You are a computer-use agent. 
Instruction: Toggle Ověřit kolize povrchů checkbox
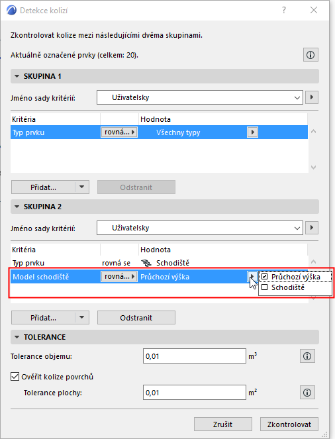(15, 377)
